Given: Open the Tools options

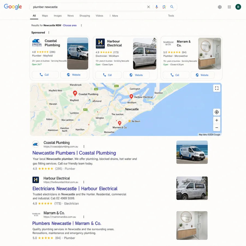Looking at the screenshot, I should click(171, 16).
